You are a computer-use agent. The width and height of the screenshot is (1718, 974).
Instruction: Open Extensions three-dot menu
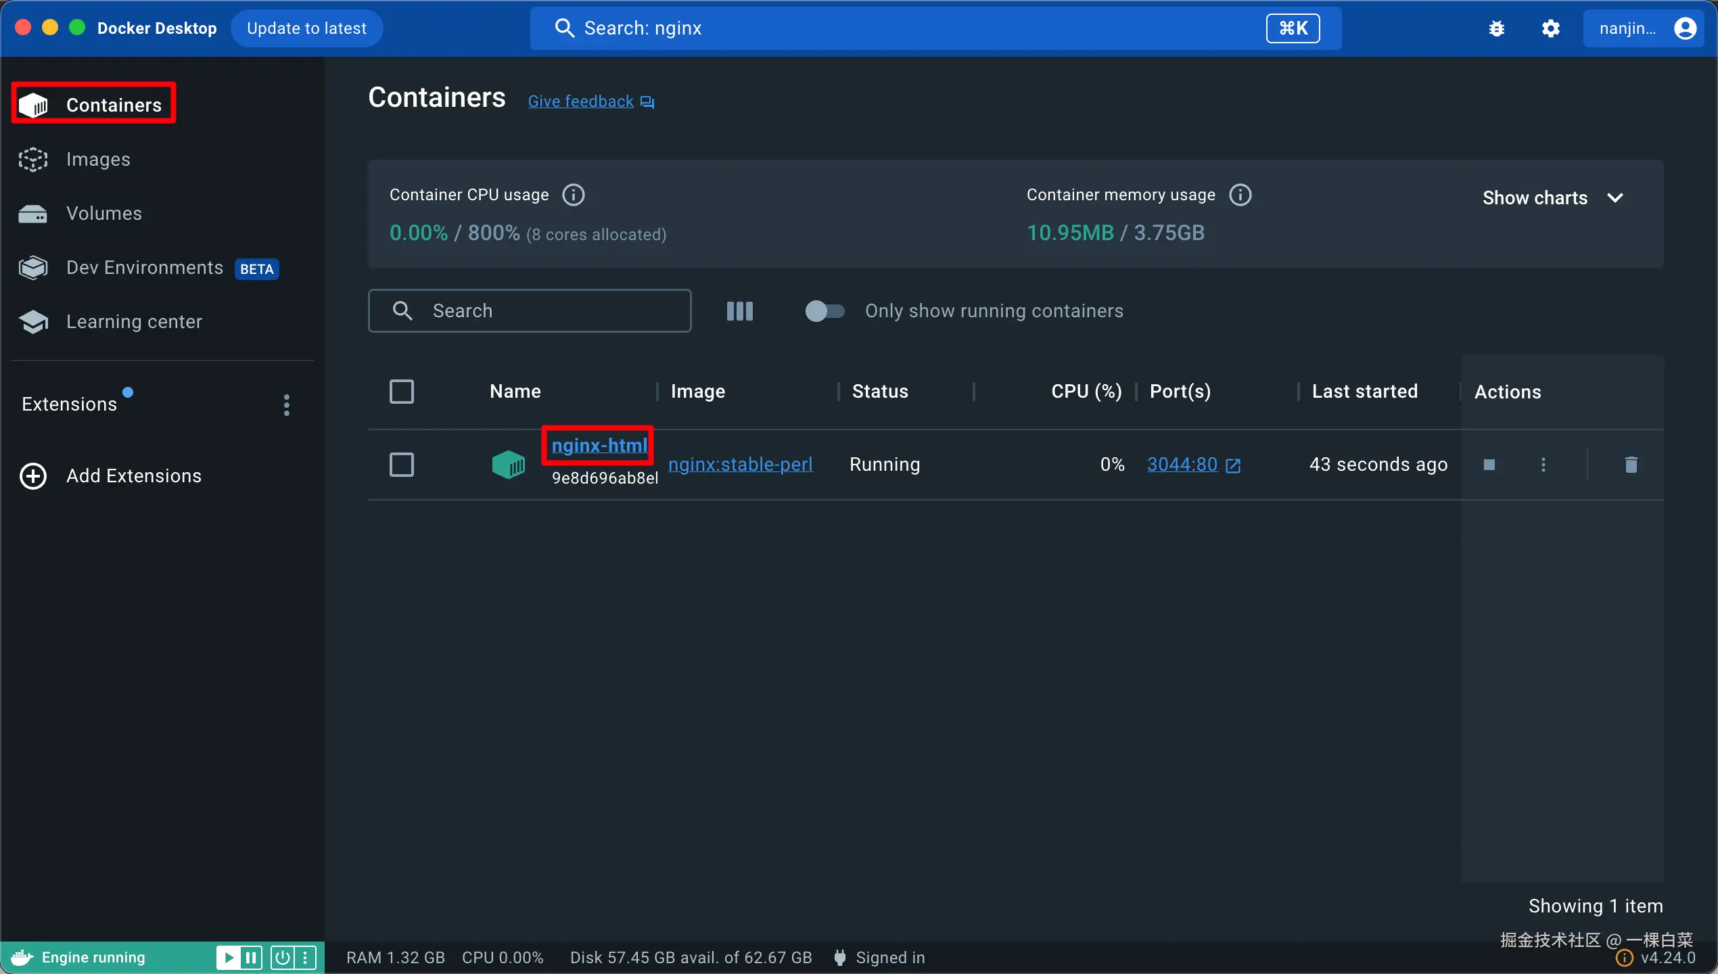click(287, 405)
